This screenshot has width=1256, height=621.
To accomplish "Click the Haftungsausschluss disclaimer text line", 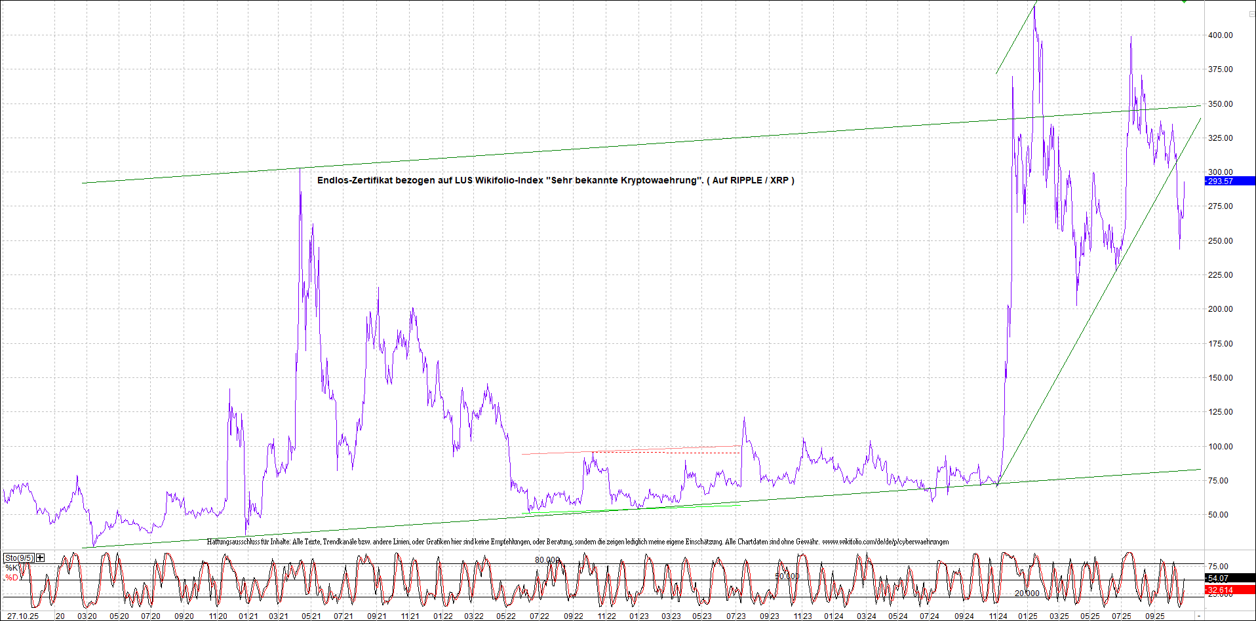I will pos(577,542).
